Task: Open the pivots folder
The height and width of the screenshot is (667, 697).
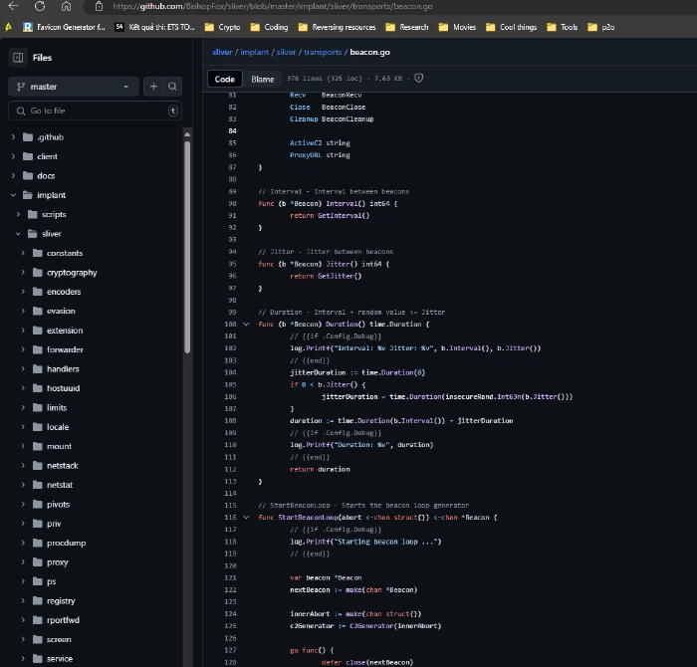Action: point(58,505)
